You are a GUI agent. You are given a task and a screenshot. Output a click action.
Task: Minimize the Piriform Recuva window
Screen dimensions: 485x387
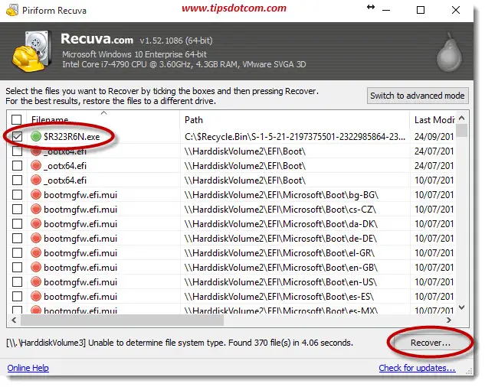pos(385,10)
